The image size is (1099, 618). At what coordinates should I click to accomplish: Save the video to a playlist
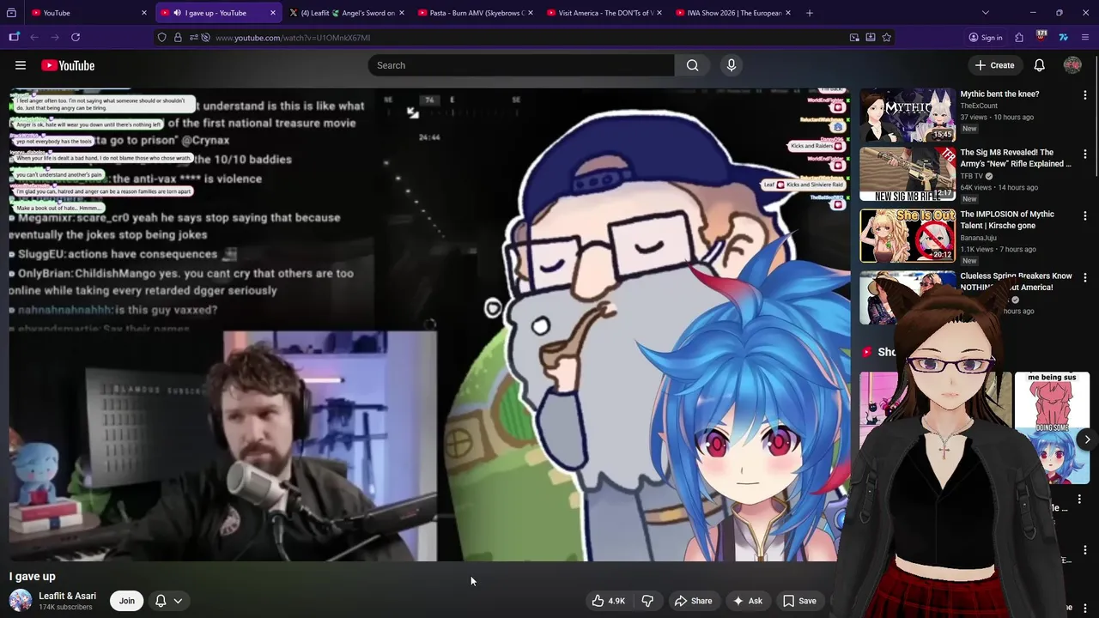(x=798, y=601)
